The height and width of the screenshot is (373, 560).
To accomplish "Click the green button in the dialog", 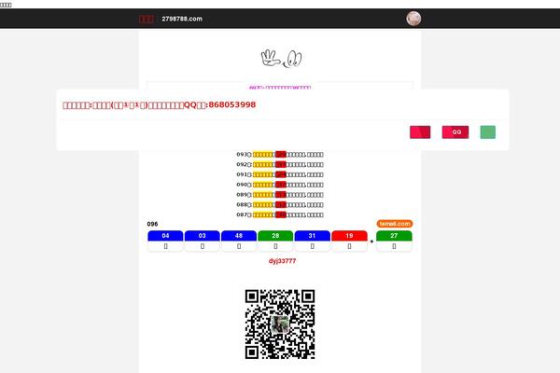I will tap(488, 132).
